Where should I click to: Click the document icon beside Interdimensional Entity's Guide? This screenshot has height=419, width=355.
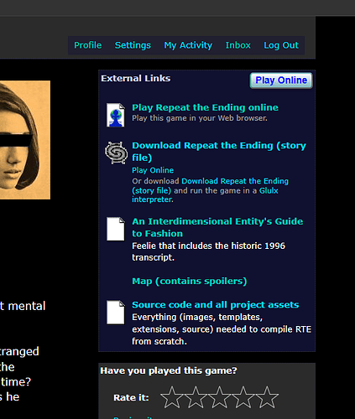(x=115, y=229)
